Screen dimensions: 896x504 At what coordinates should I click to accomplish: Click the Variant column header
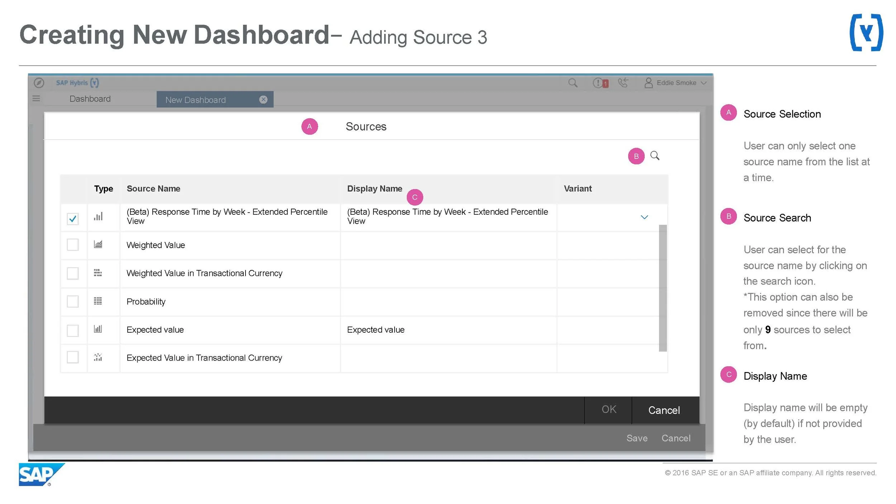[577, 189]
